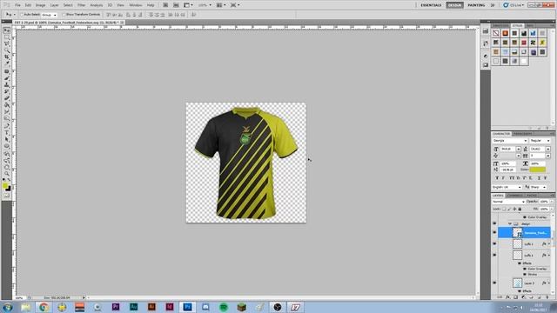The height and width of the screenshot is (313, 557).
Task: Switch to Essentials workspace
Action: 431,5
